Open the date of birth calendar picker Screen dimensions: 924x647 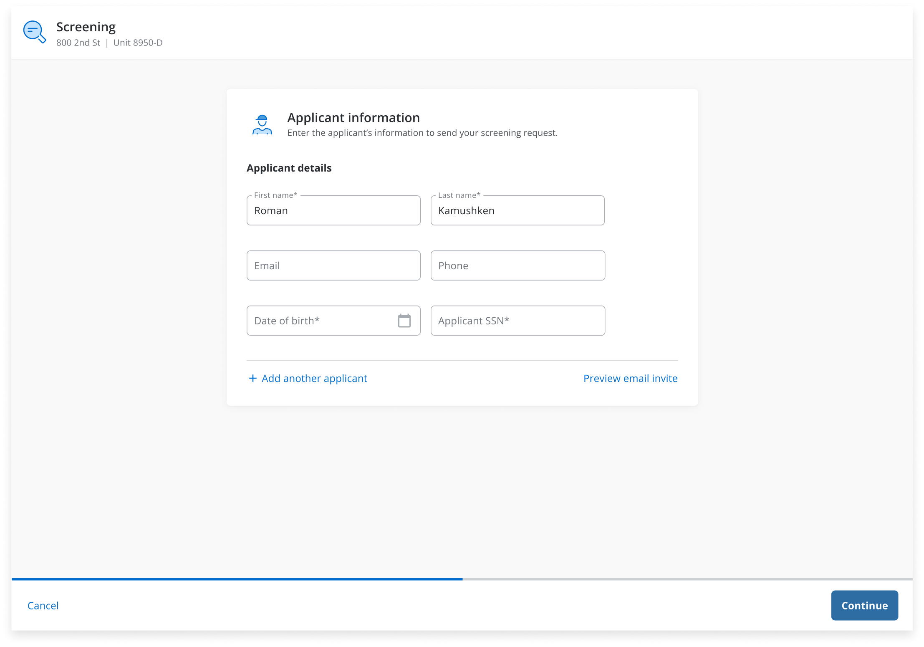coord(404,321)
